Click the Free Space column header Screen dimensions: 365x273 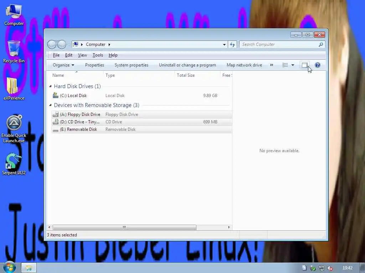pos(226,75)
